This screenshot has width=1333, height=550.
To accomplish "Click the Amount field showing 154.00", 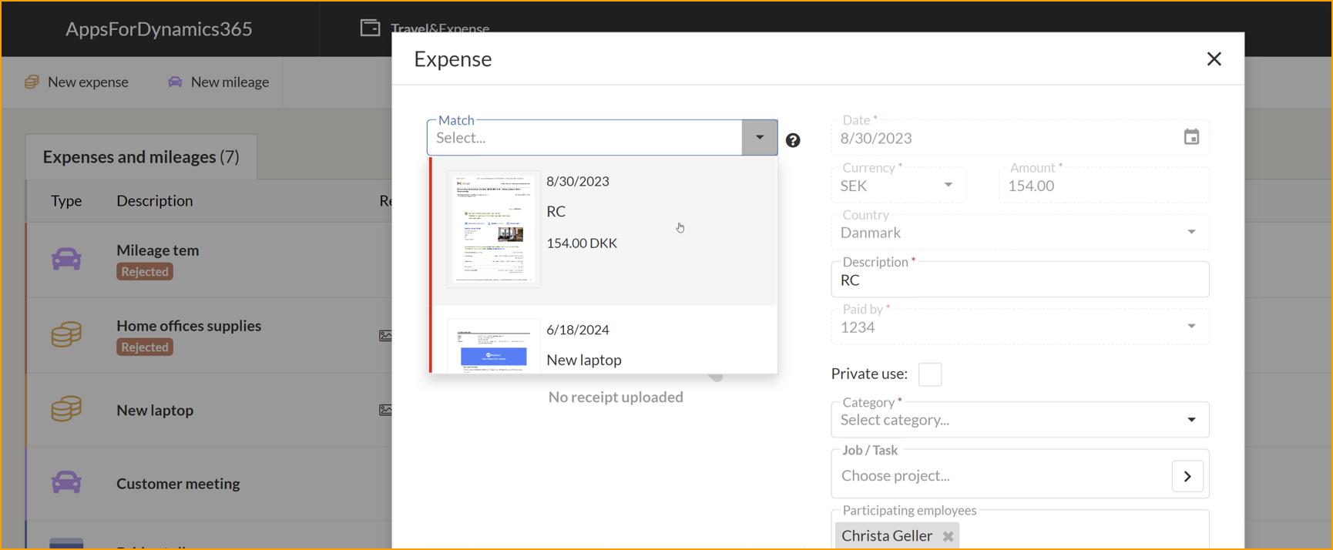I will click(1104, 186).
